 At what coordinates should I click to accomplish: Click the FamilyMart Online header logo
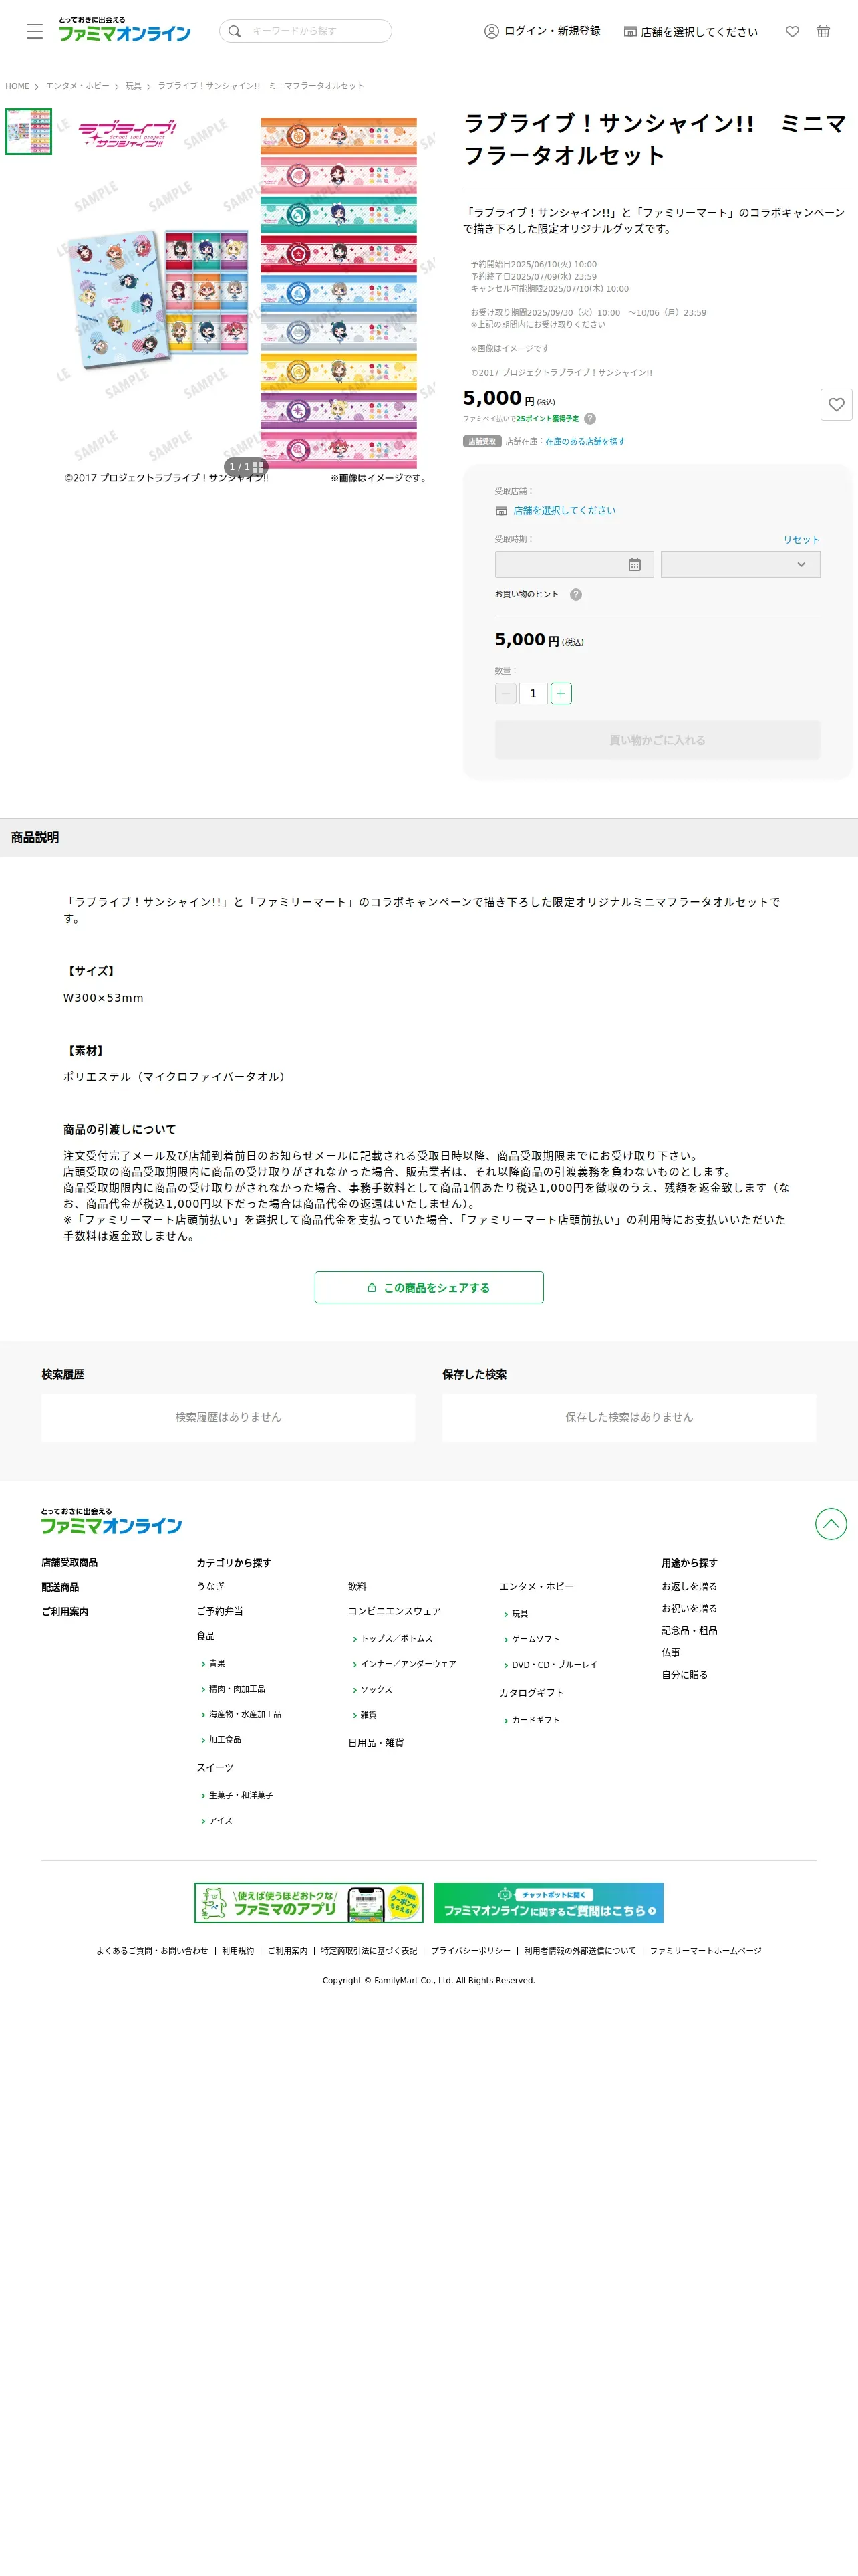click(124, 30)
